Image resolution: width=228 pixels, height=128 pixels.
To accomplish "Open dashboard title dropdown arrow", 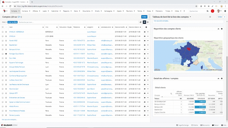I will [190, 17].
